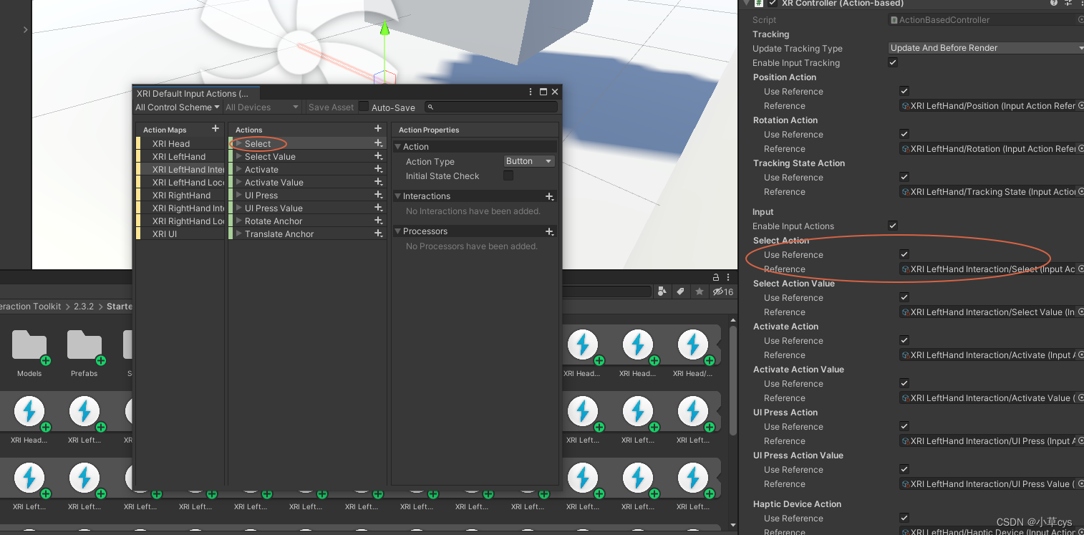This screenshot has height=535, width=1084.
Task: Open the Action Type Button dropdown
Action: 528,161
